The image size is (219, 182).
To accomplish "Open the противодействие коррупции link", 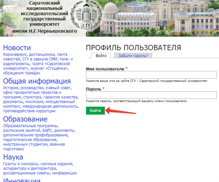I will point(29,111).
